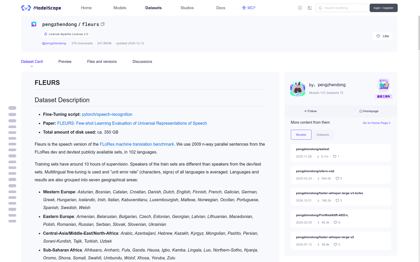The height and width of the screenshot is (262, 420).
Task: Toggle the light/dark theme sun icon
Action: 300,8
